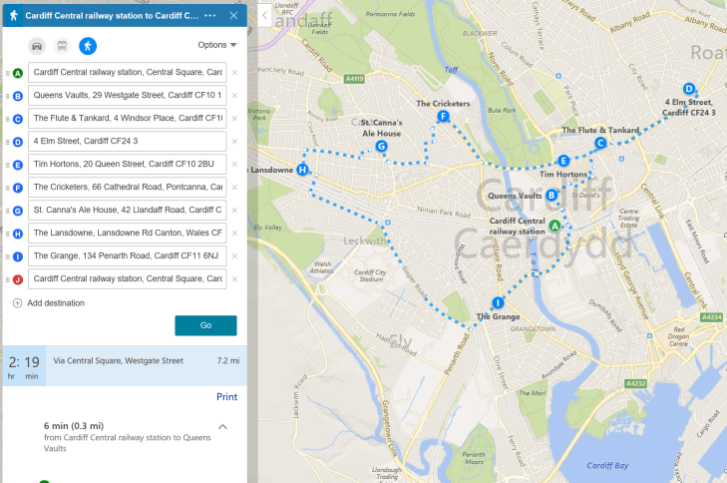
Task: Click the red J waypoint marker in list
Action: (x=18, y=279)
